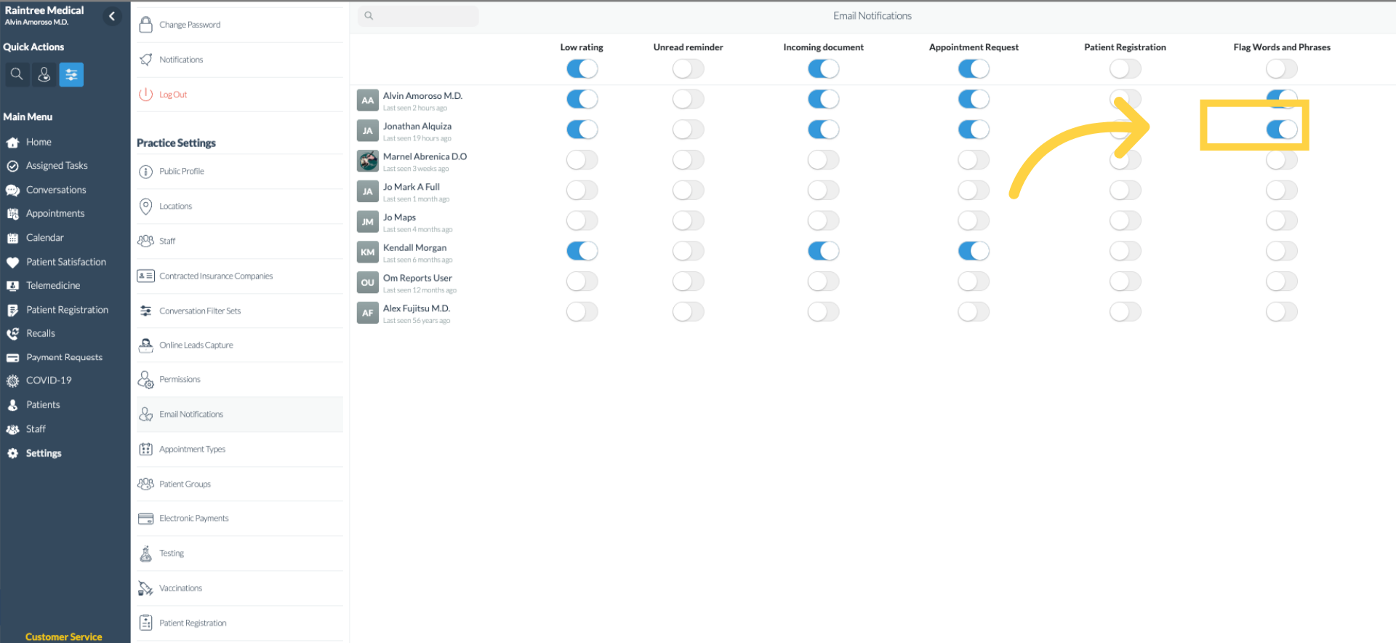
Task: Click the search magnifier in Quick Actions
Action: pos(17,74)
